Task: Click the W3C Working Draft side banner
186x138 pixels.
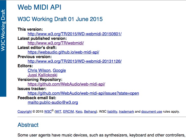Action: (3, 48)
